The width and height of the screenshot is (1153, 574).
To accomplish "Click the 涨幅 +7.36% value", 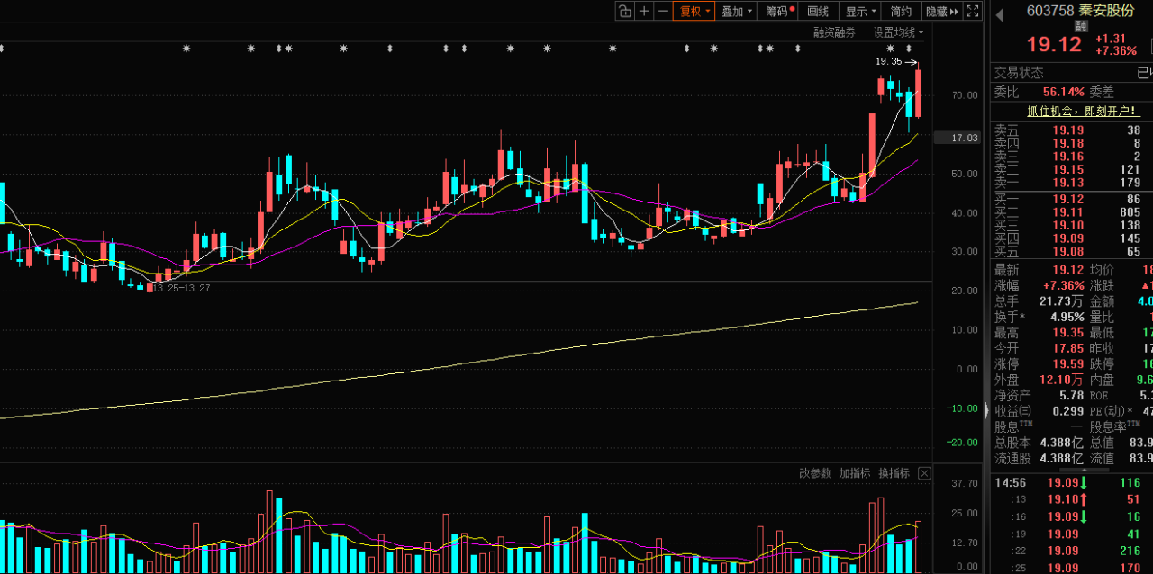I will pos(1064,285).
